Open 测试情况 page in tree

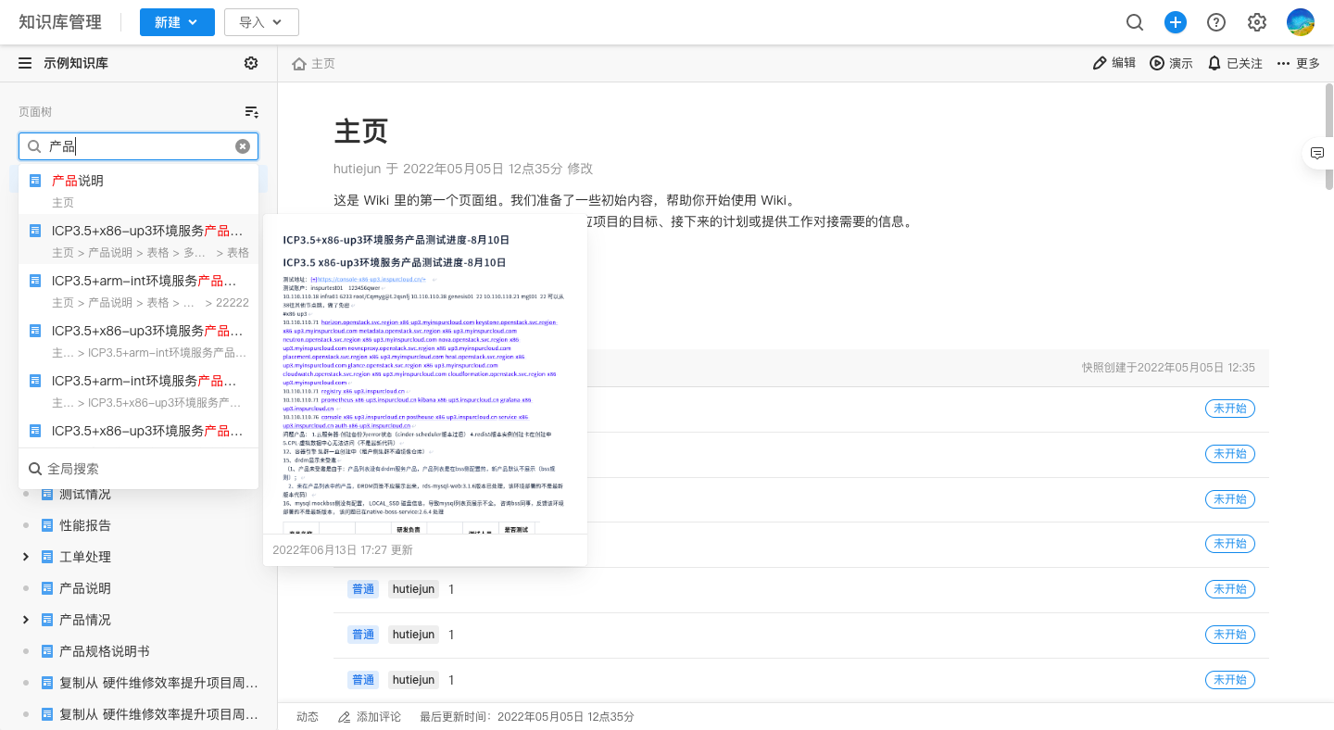point(85,494)
